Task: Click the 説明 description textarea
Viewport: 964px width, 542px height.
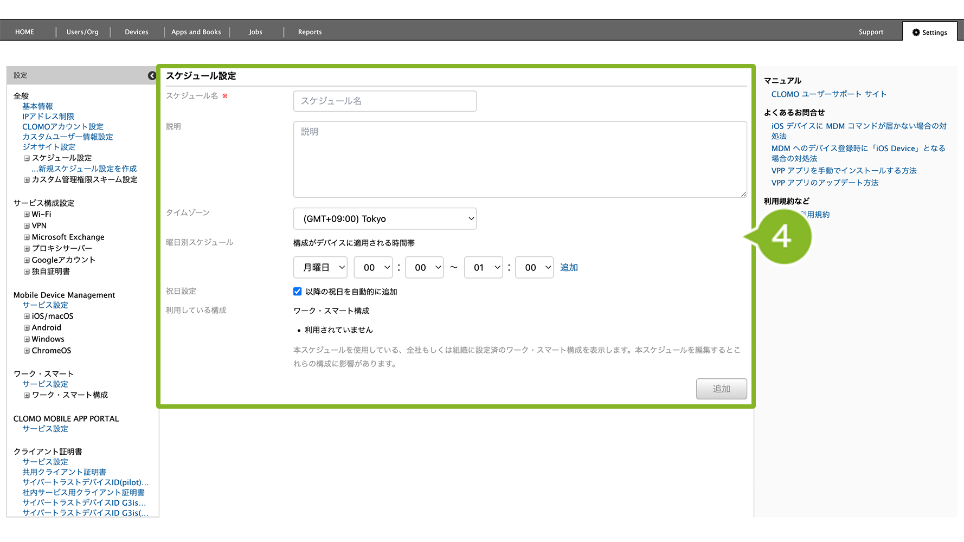Action: (520, 159)
